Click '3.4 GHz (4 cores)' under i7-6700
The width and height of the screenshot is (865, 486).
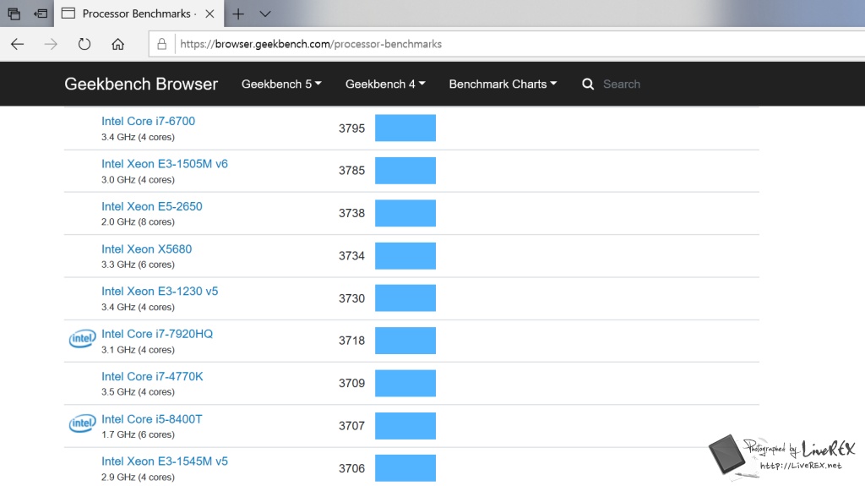pyautogui.click(x=138, y=137)
